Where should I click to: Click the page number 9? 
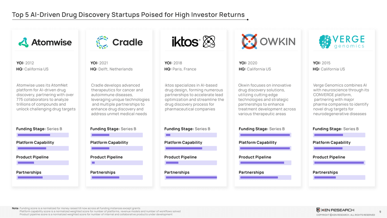tap(380, 212)
